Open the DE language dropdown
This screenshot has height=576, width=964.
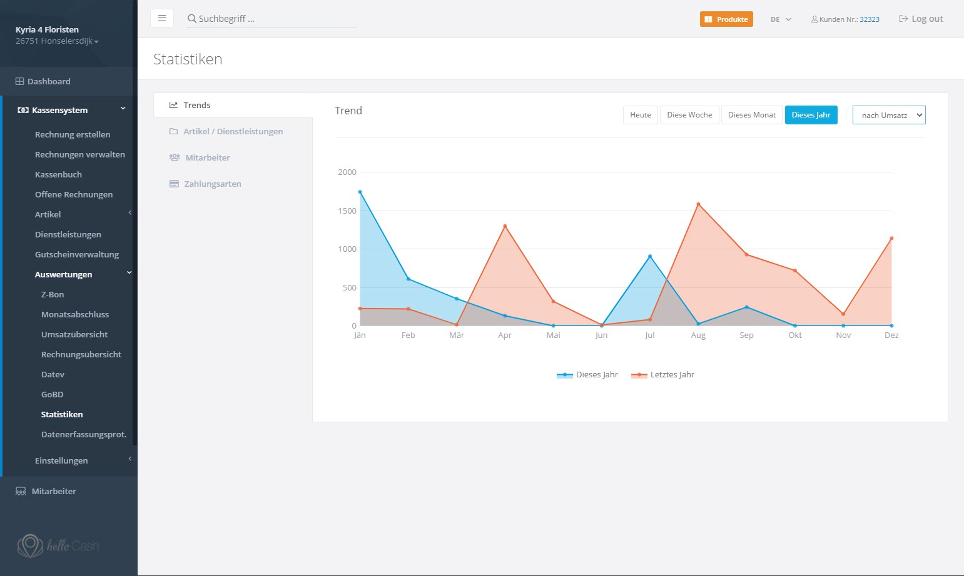click(781, 19)
